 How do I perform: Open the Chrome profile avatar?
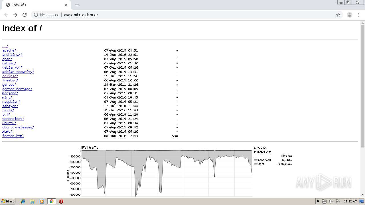349,15
